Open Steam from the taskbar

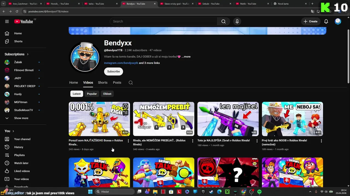pos(211,192)
